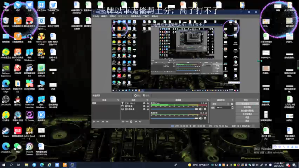This screenshot has height=168, width=299.
Task: Click the Settings (设置) button in Controls
Action: (x=247, y=118)
